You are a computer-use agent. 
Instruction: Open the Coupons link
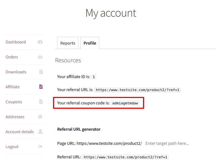[14, 102]
